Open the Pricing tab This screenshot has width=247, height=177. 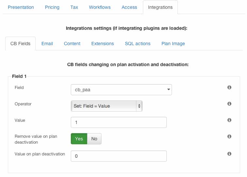[52, 7]
